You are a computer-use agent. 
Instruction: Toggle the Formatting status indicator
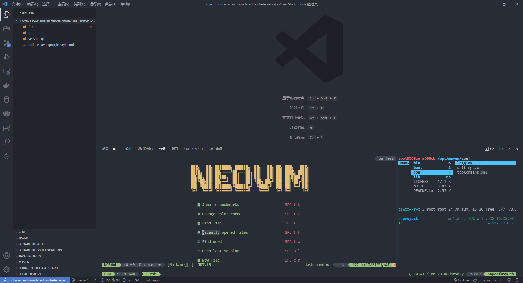click(491, 280)
